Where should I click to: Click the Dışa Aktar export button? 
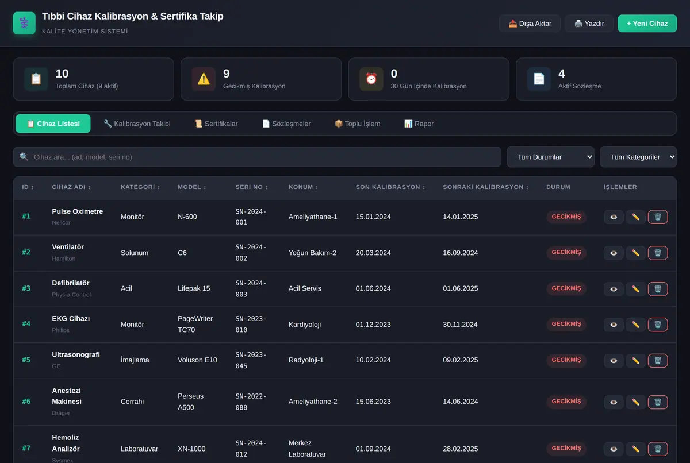[x=530, y=24]
